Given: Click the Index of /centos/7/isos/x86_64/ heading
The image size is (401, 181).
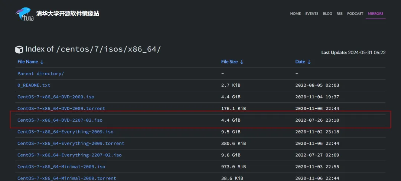Looking at the screenshot, I should tap(93, 49).
